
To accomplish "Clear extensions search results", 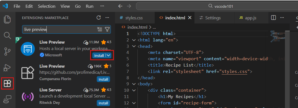I will point(100,29).
